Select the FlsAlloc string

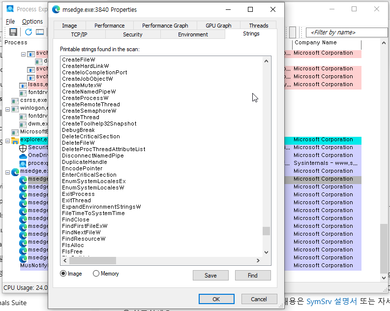(x=73, y=246)
